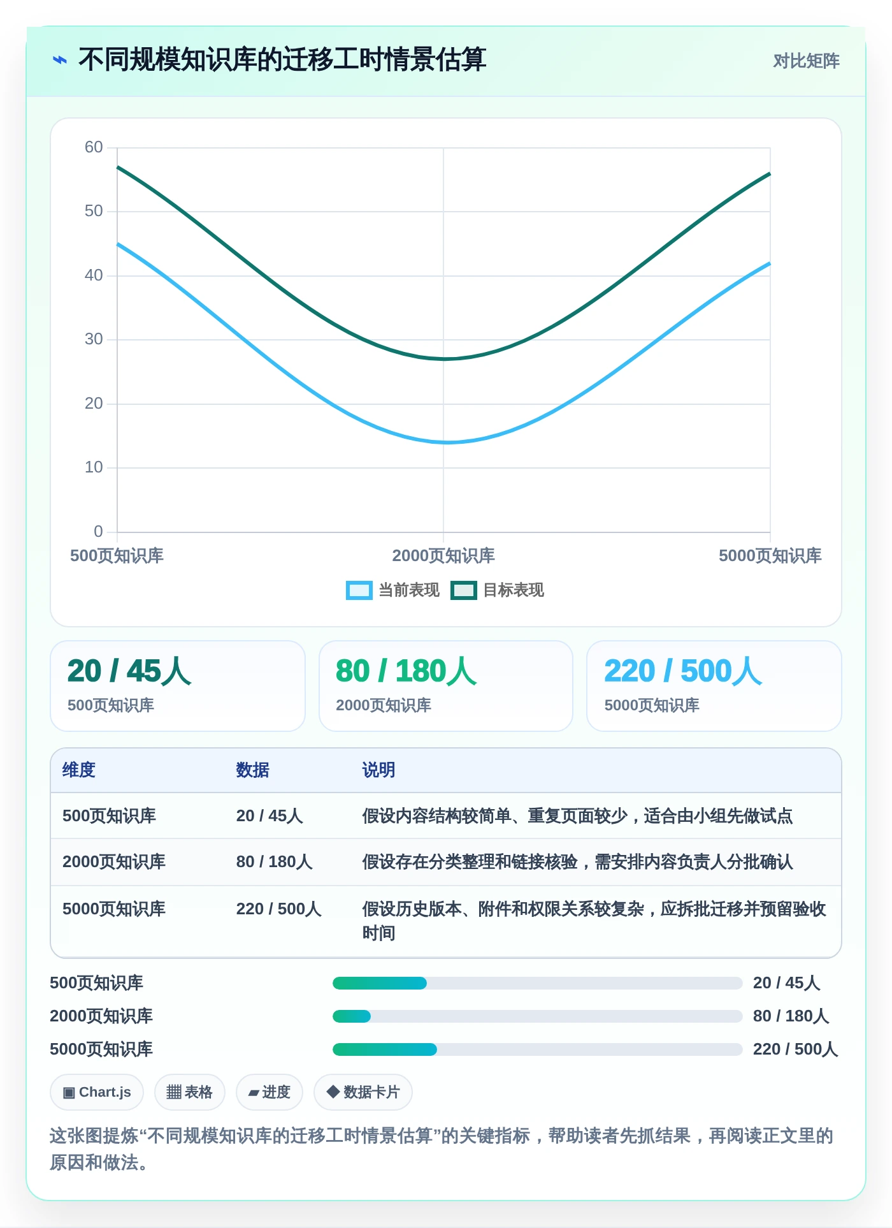Click the 说明 column header
Image resolution: width=892 pixels, height=1228 pixels.
(x=379, y=770)
